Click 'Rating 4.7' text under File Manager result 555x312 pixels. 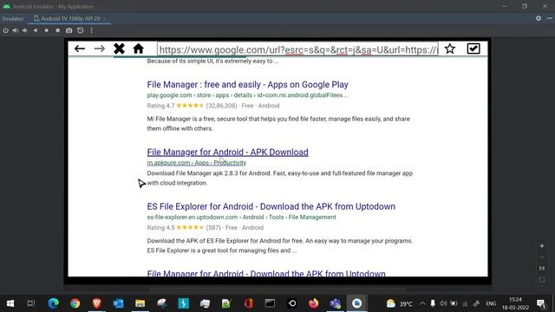160,106
